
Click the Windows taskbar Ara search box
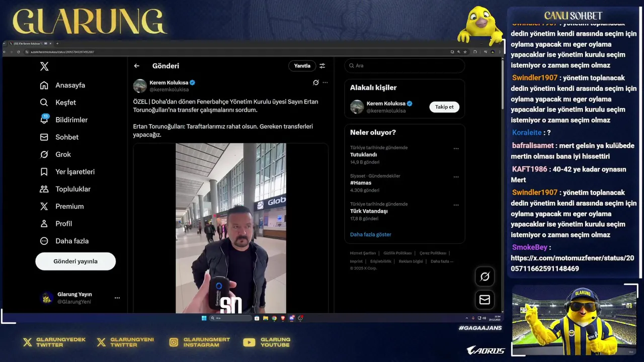point(230,318)
